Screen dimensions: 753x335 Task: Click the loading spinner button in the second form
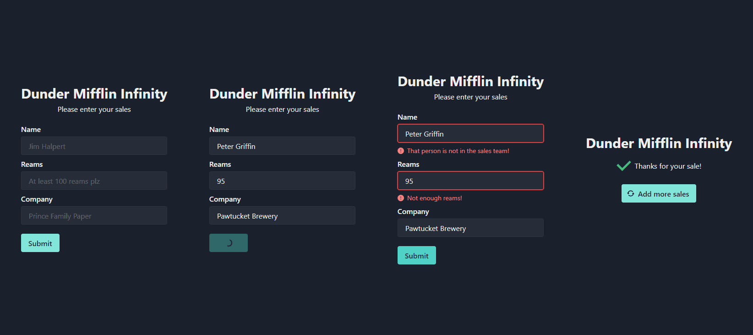point(229,243)
